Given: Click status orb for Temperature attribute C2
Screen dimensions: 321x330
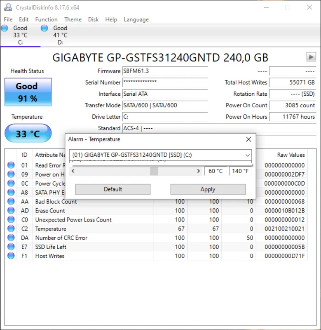Looking at the screenshot, I should click(x=11, y=229).
